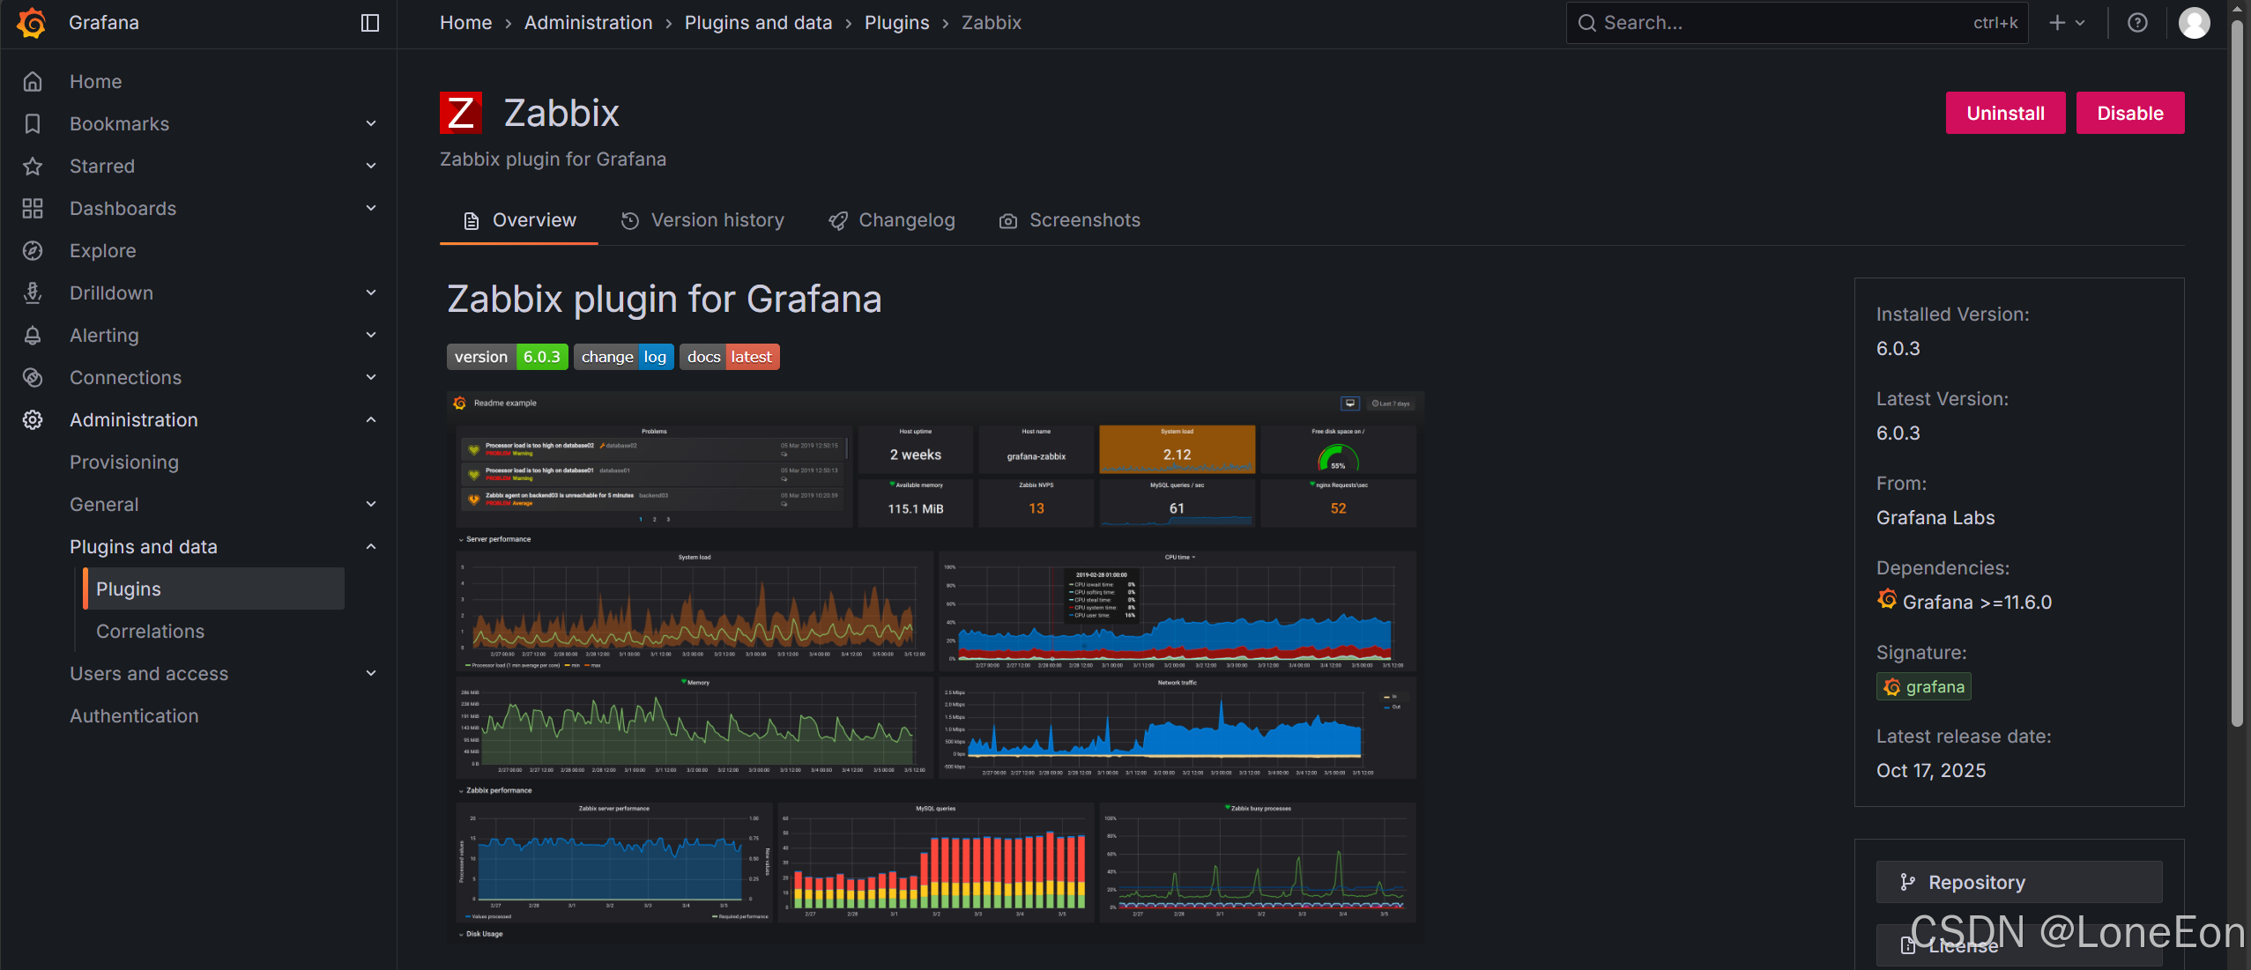The height and width of the screenshot is (970, 2251).
Task: Expand the Starred section chevron
Action: (371, 167)
